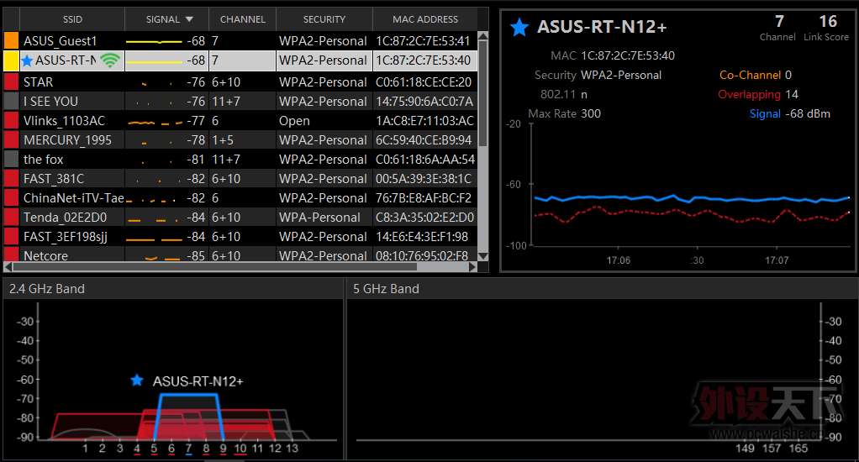The image size is (859, 462).
Task: Click the gray color swatch next to I SEE YOU
Action: [x=12, y=102]
